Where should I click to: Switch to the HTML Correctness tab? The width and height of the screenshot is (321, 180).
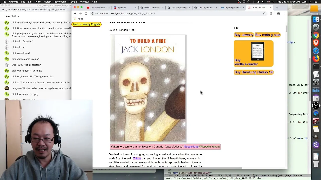tap(152, 8)
